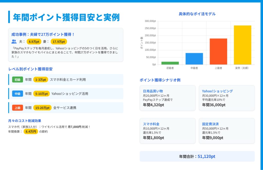Image resolution: width=263 pixels, height=170 pixels.
Task: Click the chart title 具体的なポイ活モデル
Action: [x=197, y=14]
